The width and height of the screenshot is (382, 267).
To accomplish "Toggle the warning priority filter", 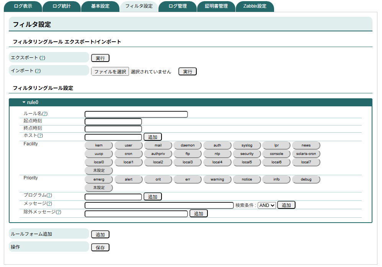I will (217, 179).
